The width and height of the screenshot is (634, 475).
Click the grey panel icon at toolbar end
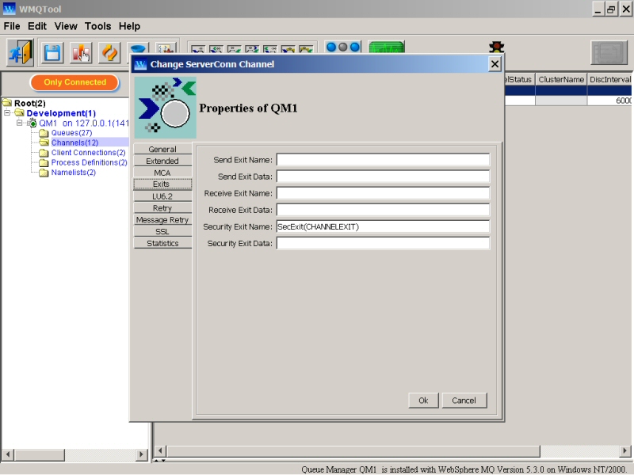click(x=609, y=52)
